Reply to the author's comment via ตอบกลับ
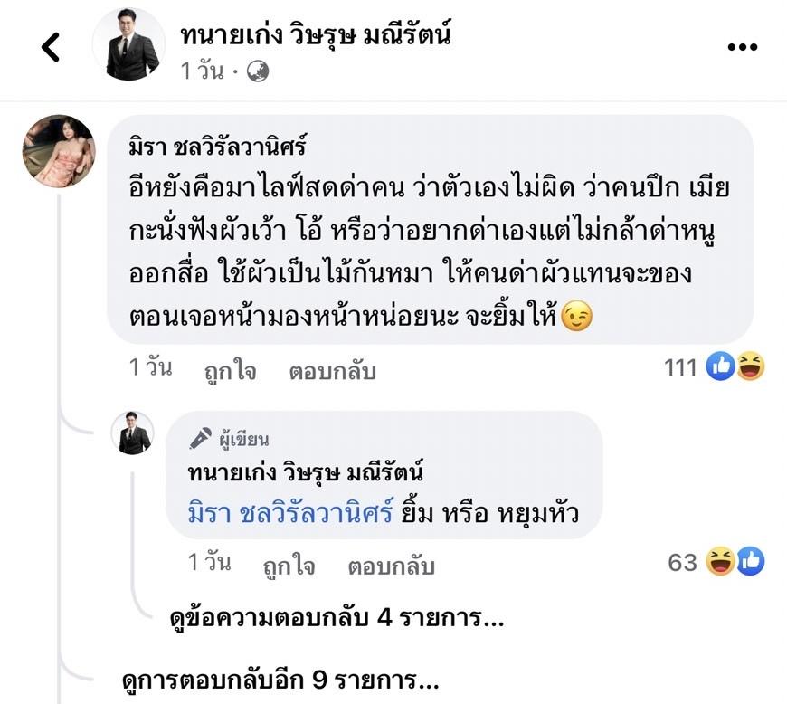Screen dimensions: 787x704 coord(391,566)
